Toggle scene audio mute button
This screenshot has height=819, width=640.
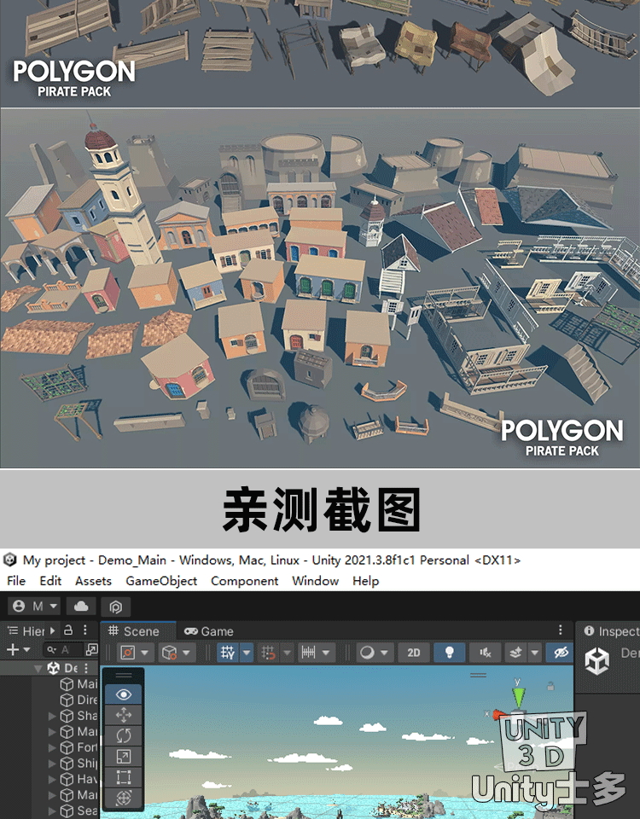[486, 653]
